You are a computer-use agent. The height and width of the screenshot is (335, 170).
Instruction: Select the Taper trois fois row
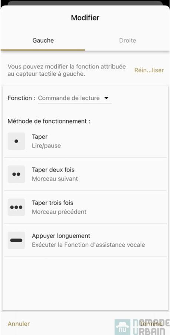(85, 207)
